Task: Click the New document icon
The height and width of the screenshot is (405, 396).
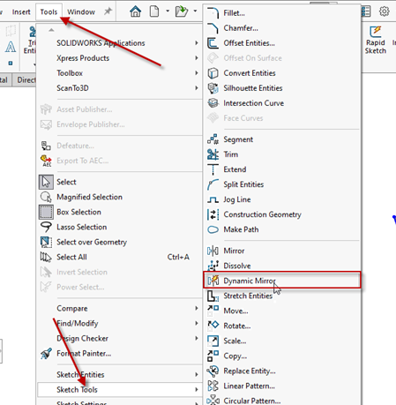Action: (x=154, y=11)
